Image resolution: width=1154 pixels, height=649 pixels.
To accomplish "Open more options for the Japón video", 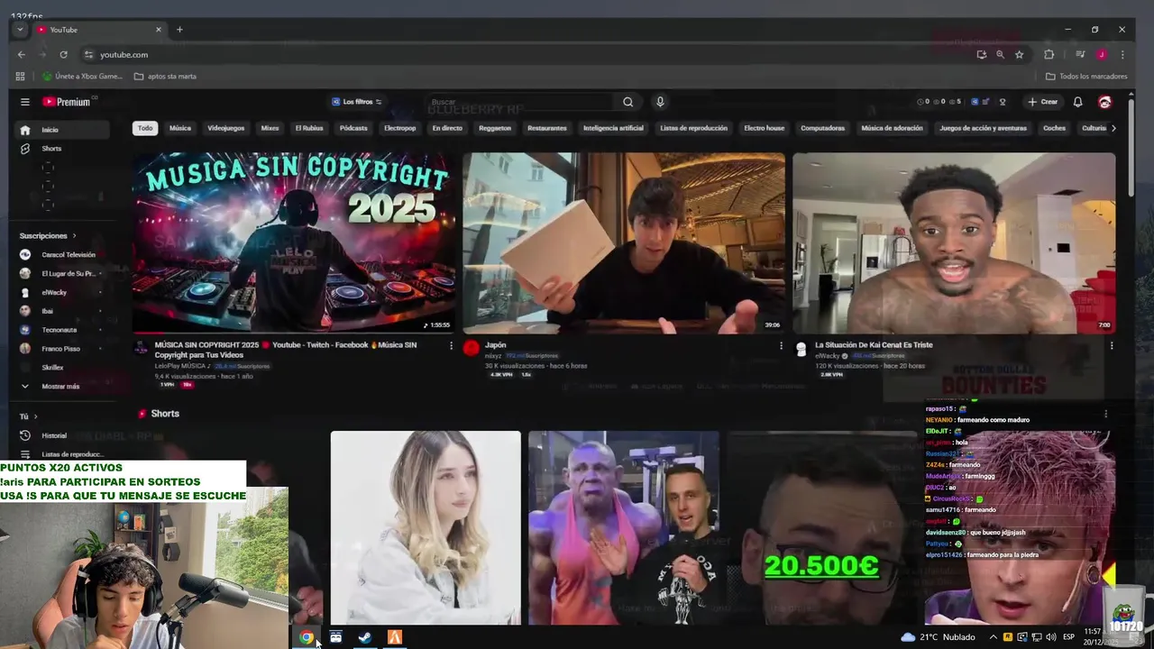I will 782,345.
